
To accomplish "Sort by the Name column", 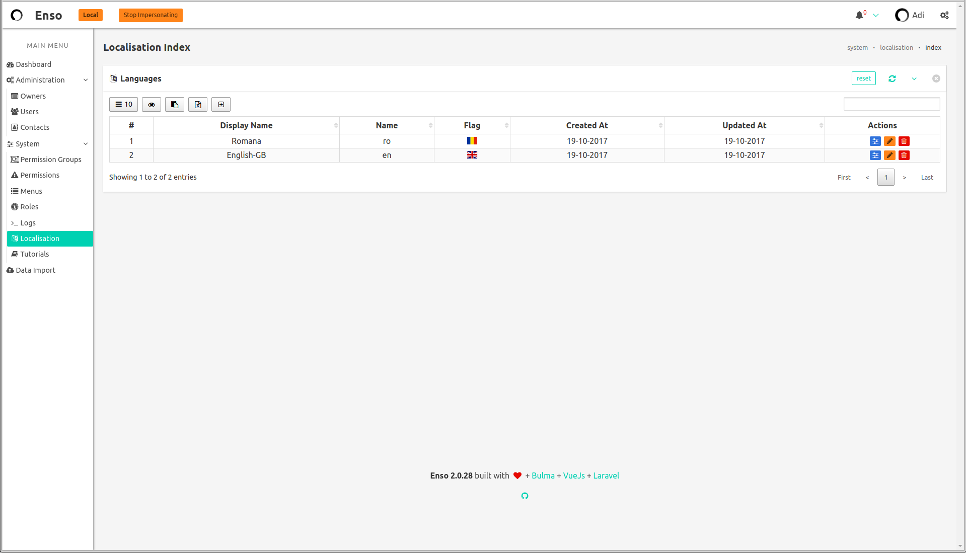I will 387,125.
